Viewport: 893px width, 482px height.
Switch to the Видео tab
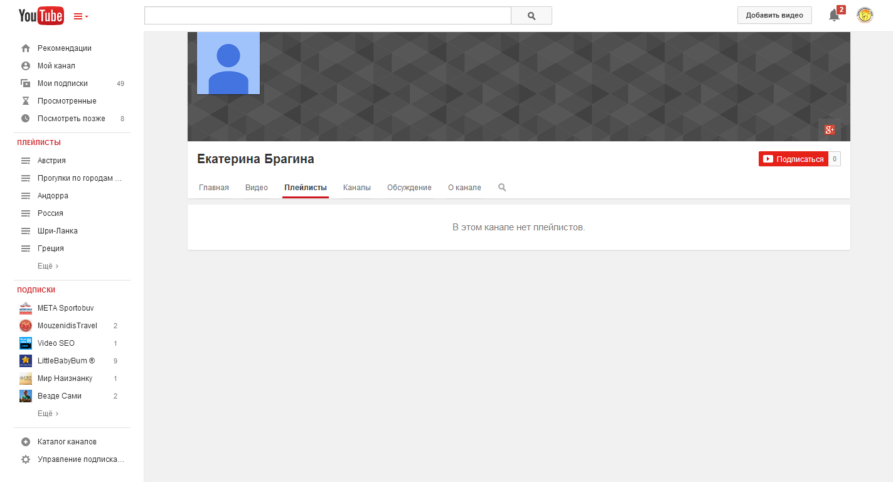pyautogui.click(x=257, y=188)
